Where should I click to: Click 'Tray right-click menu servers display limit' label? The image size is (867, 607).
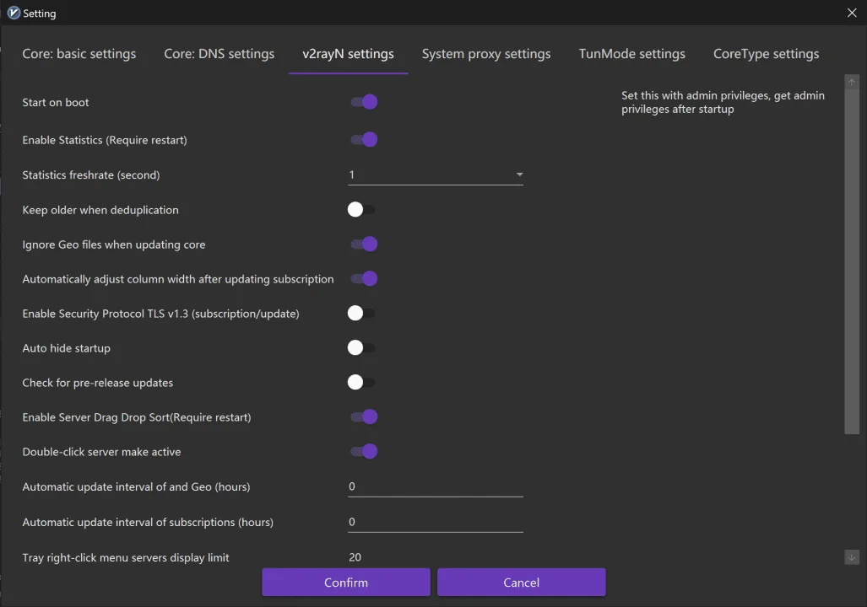click(x=126, y=557)
